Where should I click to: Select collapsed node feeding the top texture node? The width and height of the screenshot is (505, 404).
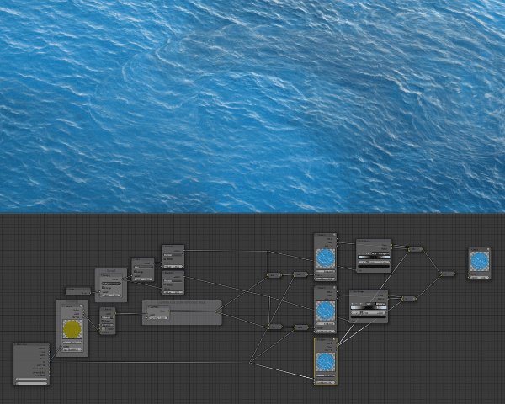point(300,274)
